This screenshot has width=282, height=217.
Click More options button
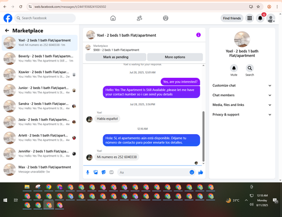[x=175, y=57]
